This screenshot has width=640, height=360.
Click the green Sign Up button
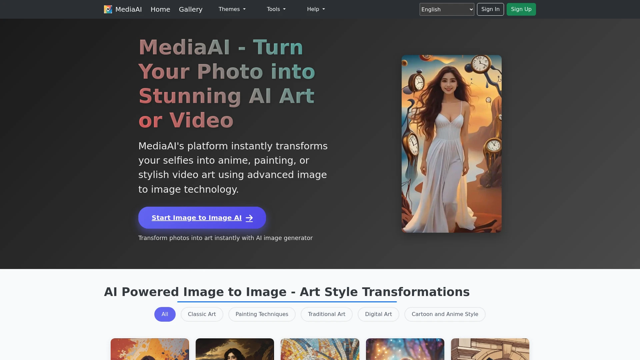click(x=521, y=9)
